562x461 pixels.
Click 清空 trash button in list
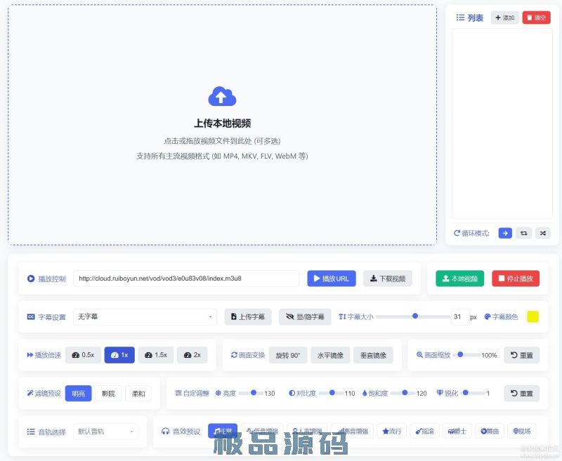[536, 18]
